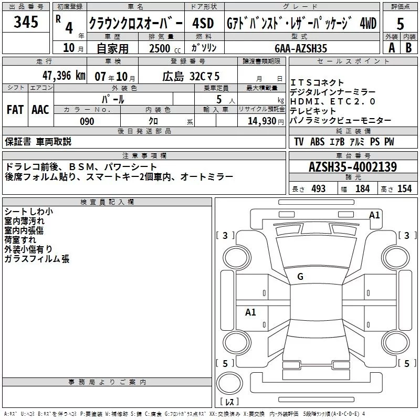Image resolution: width=420 pixels, height=420 pixels.
Task: Click the vehicle history value 自家用
Action: (x=112, y=48)
